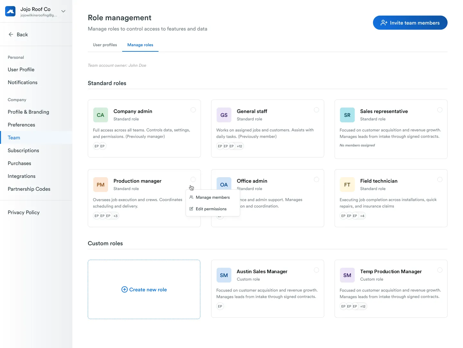Open the Privacy Policy link

(x=23, y=213)
